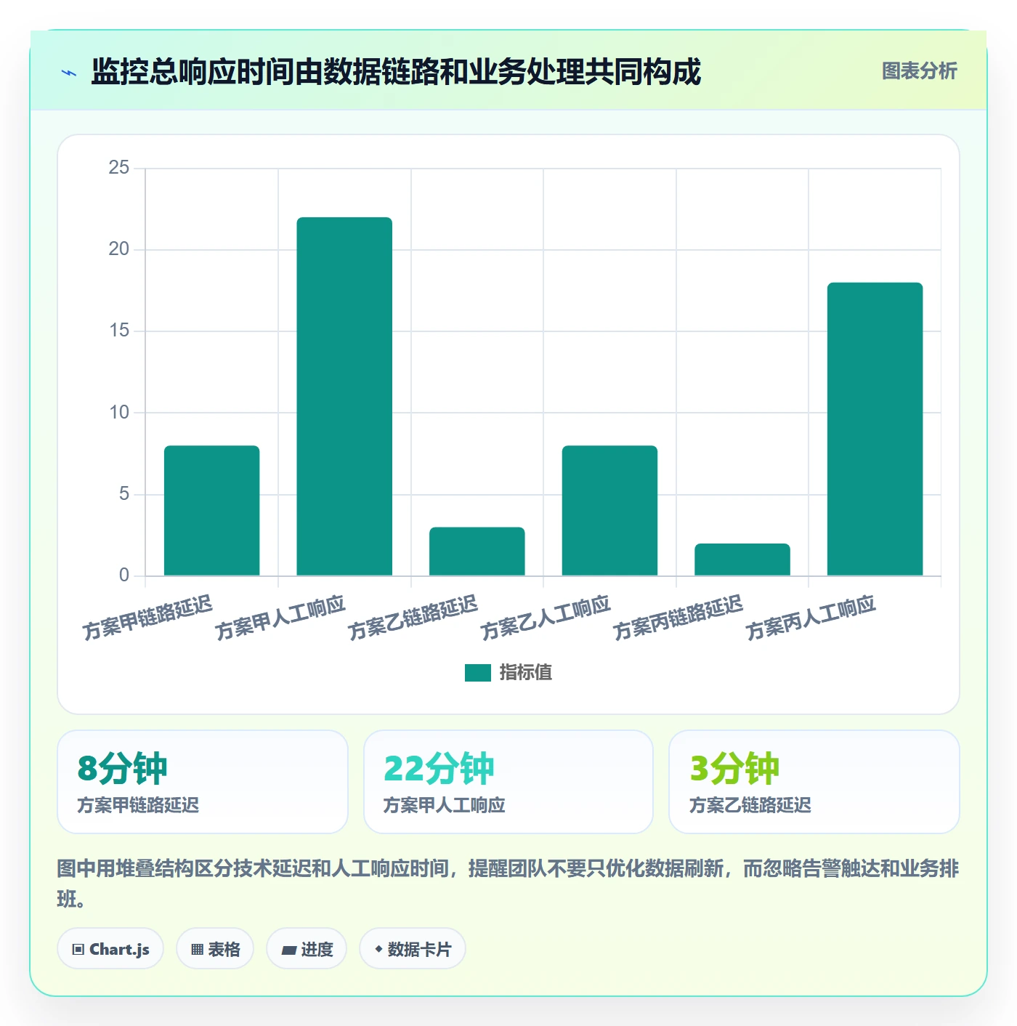Select the 进度 tag
Screen dimensions: 1017x1026
point(307,949)
